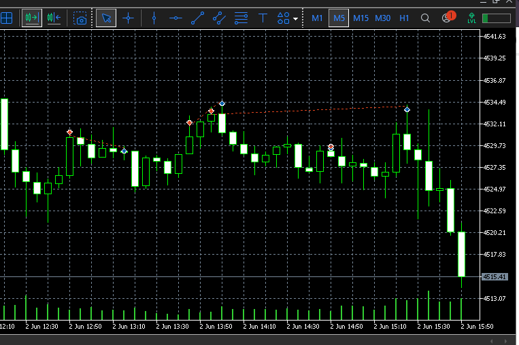Viewport: 519px width, 345px height.
Task: Click the red arrow marker near 13:45
Action: click(x=189, y=123)
